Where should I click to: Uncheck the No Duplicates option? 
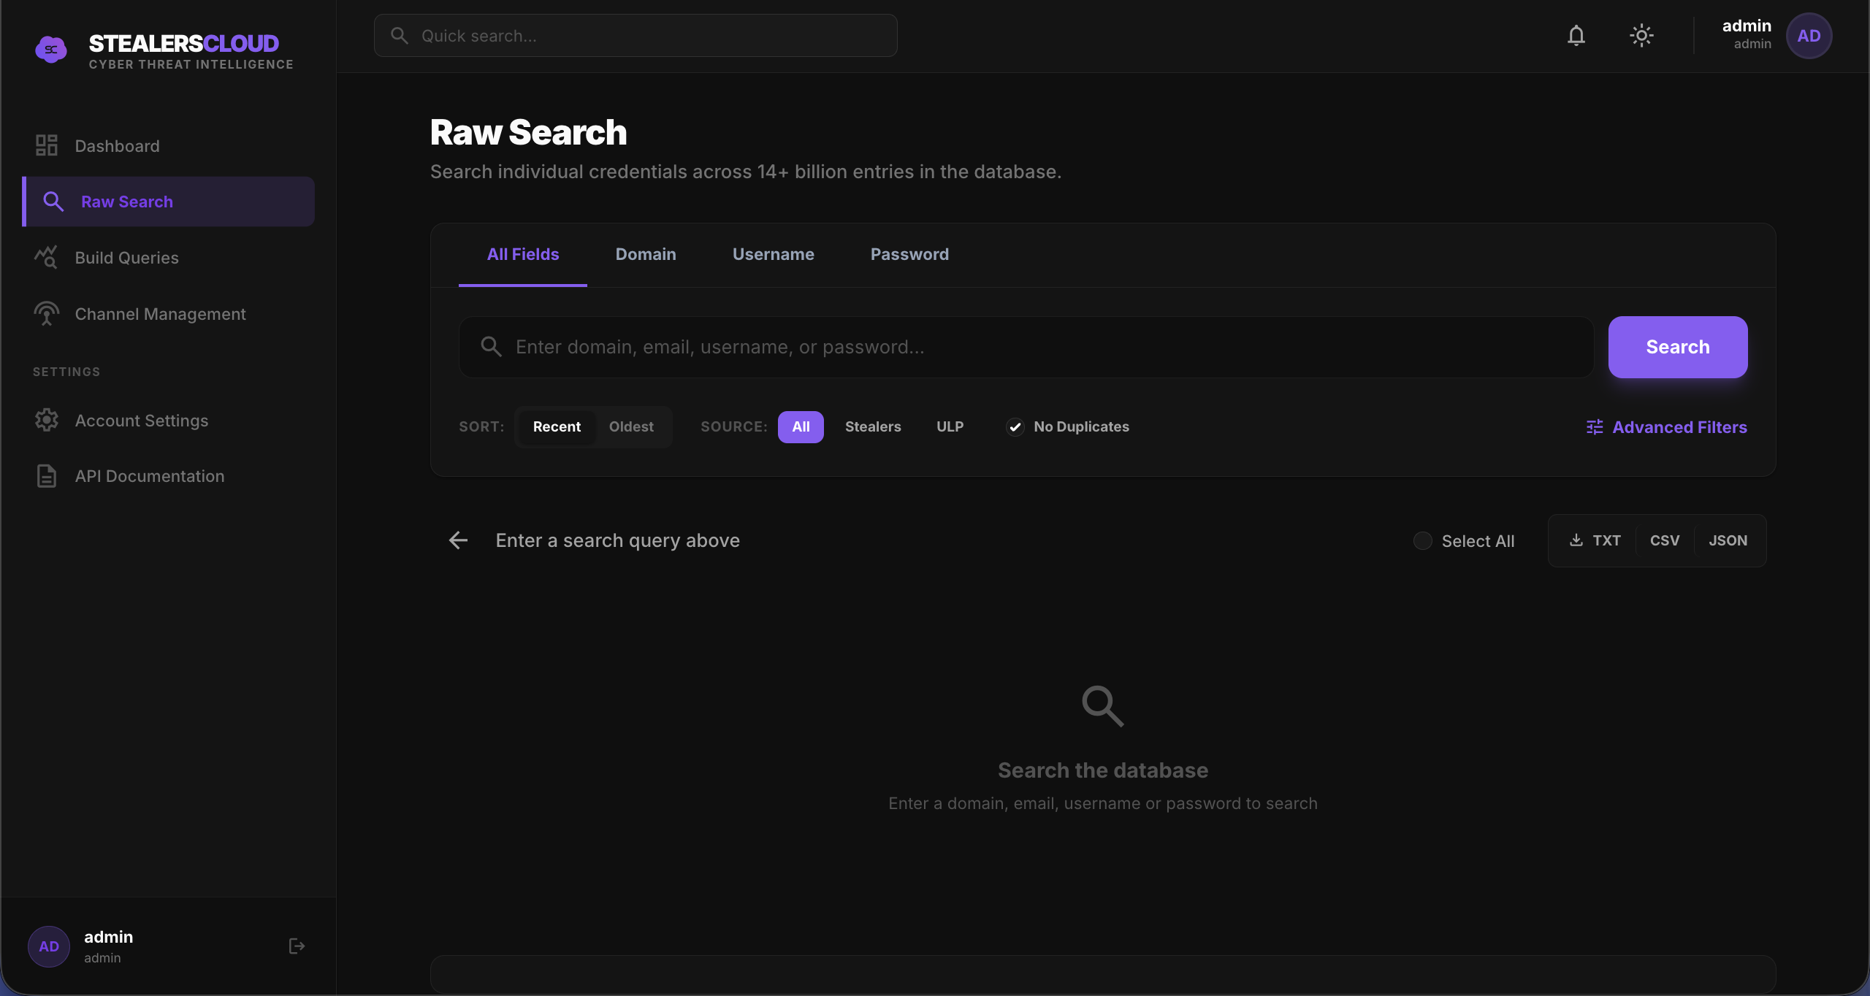tap(1014, 426)
